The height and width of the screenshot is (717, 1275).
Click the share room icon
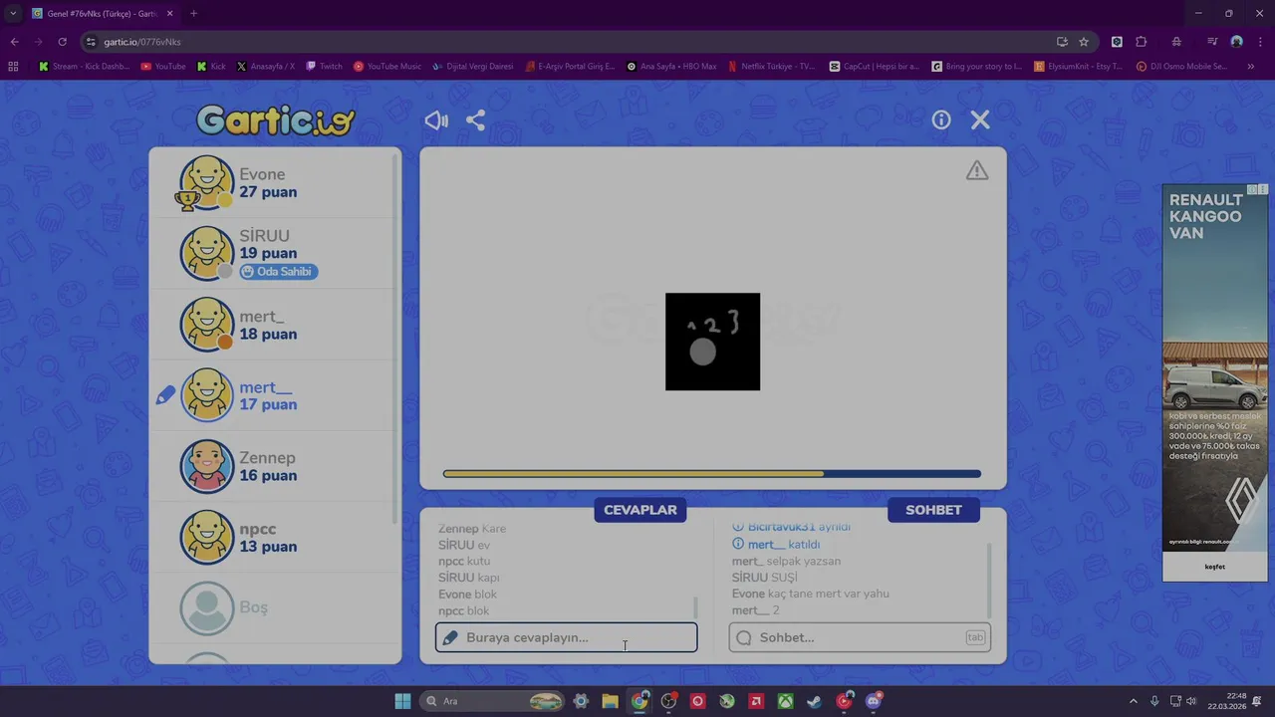(476, 120)
